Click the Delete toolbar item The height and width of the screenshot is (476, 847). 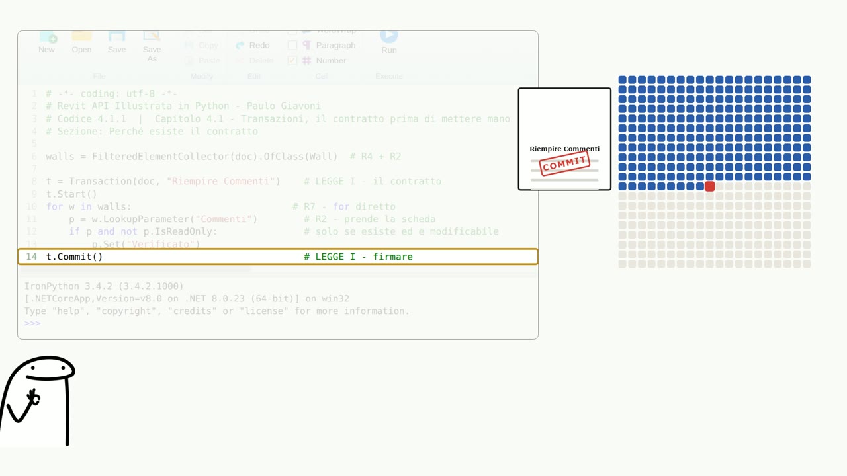click(254, 60)
